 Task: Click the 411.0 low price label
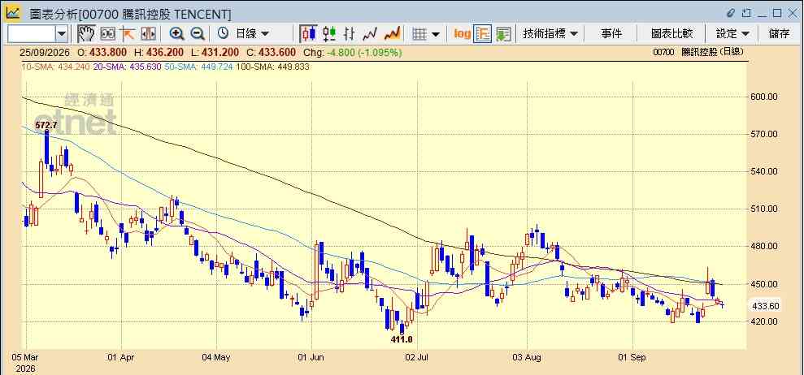pos(402,339)
